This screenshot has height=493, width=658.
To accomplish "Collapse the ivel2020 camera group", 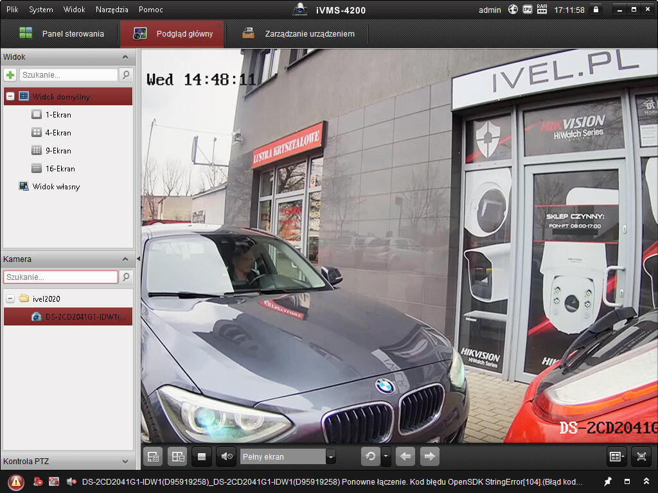I will tap(10, 298).
